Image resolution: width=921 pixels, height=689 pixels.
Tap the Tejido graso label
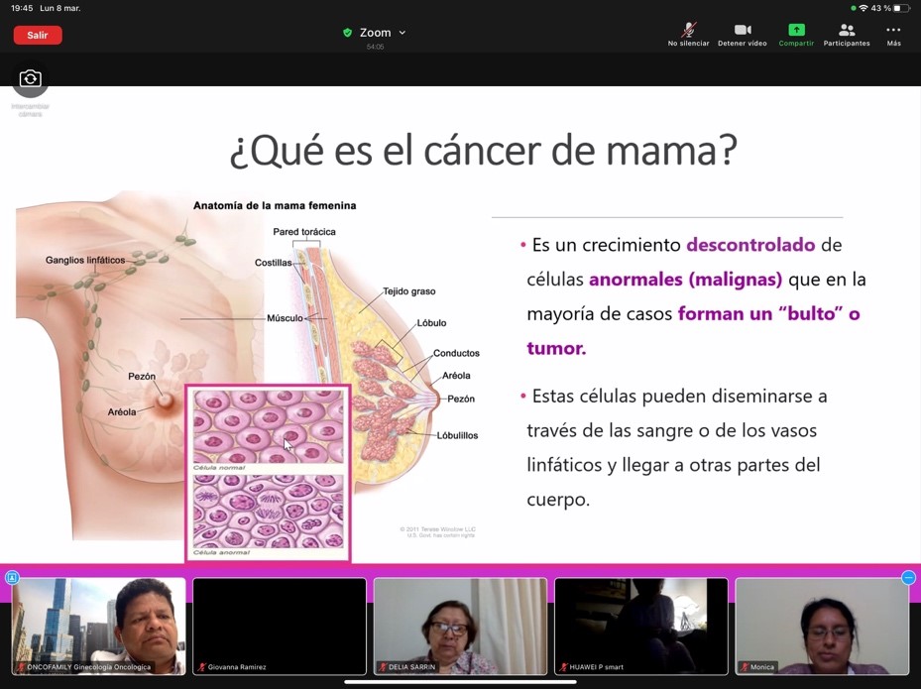pyautogui.click(x=409, y=291)
